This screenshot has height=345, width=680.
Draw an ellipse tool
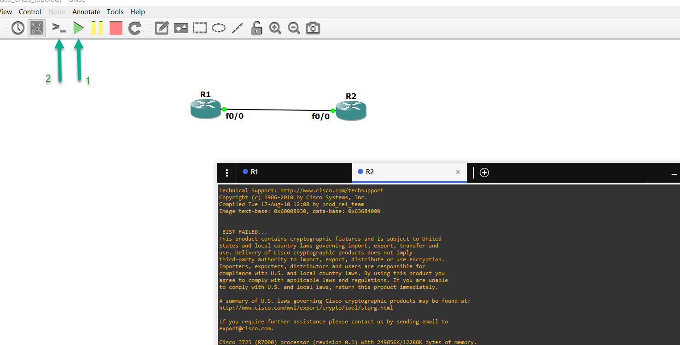(219, 29)
